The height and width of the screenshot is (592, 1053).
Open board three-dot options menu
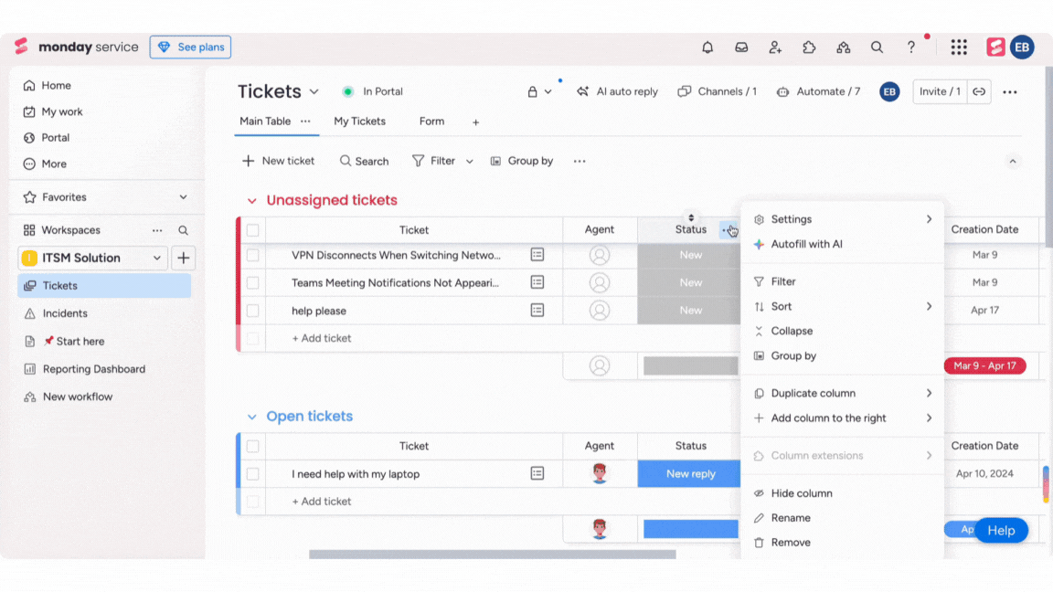[1010, 92]
